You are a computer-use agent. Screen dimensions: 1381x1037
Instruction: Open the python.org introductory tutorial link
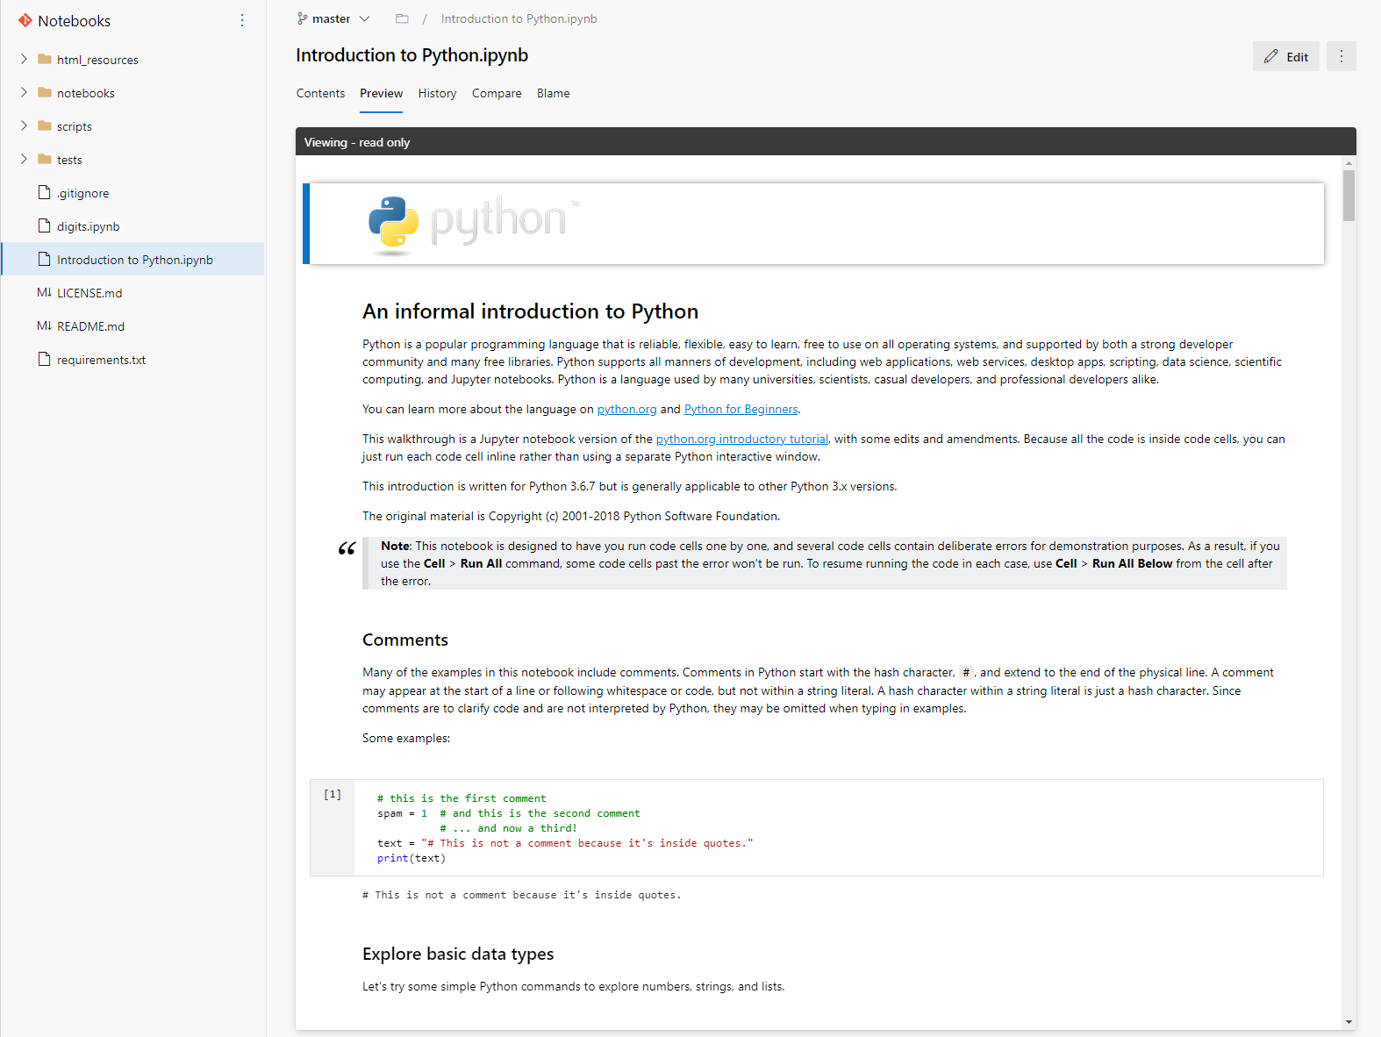(741, 439)
